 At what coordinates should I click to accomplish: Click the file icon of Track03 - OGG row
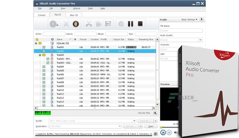[52, 63]
